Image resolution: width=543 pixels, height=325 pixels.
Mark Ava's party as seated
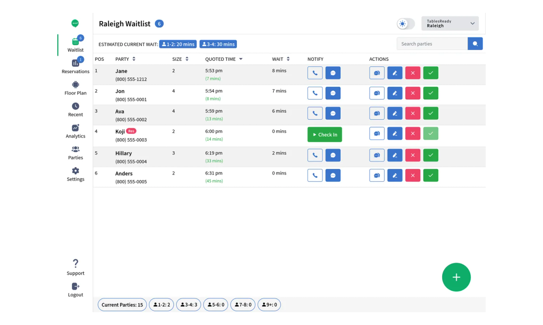pyautogui.click(x=431, y=113)
